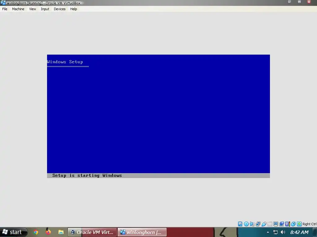Open the Help menu
317x237 pixels.
[74, 9]
